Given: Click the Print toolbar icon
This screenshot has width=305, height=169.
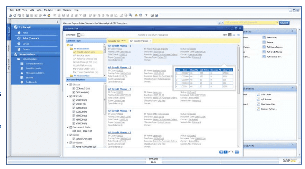Looking at the screenshot, I should tap(15, 15).
